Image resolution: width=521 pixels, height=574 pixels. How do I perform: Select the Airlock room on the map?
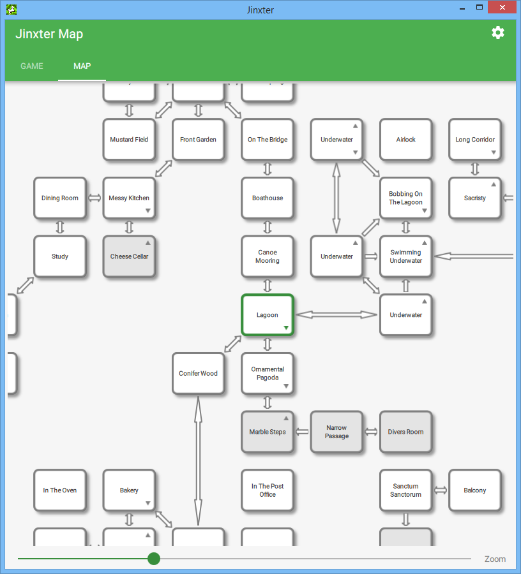tap(405, 140)
